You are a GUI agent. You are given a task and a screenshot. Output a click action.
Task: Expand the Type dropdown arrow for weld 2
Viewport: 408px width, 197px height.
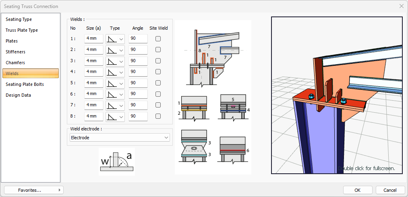click(x=122, y=50)
